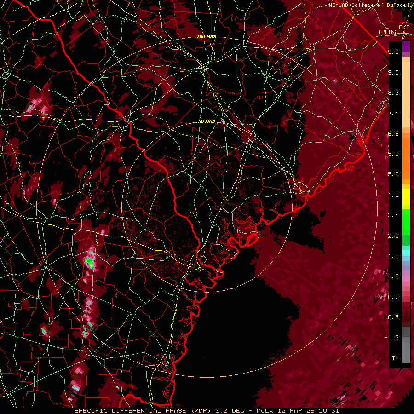Click the 7.4 value on the legend
414x414 pixels.
click(393, 113)
